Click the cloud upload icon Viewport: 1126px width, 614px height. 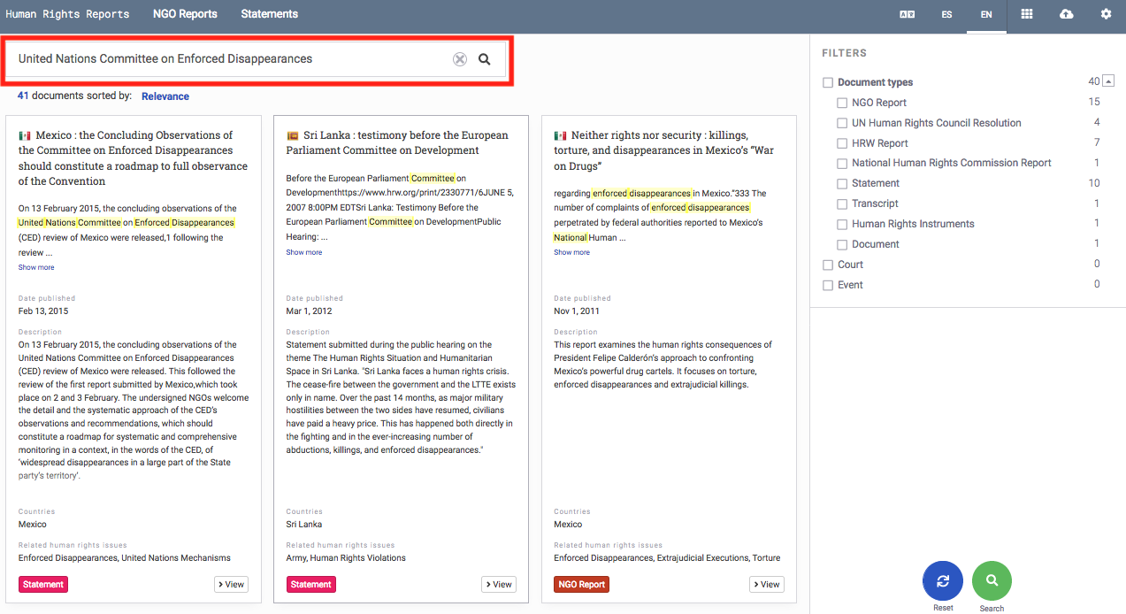click(x=1067, y=14)
